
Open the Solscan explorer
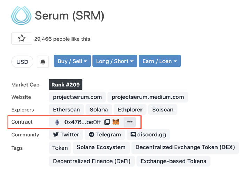coord(163,110)
